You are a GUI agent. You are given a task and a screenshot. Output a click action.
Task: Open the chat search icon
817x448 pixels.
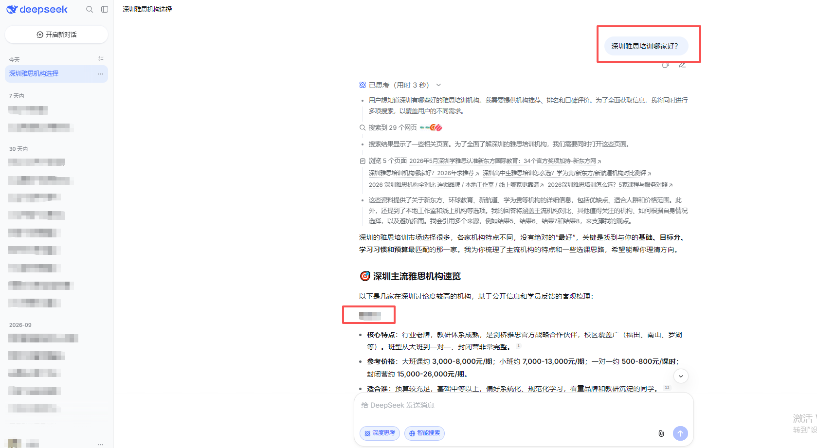pos(90,9)
